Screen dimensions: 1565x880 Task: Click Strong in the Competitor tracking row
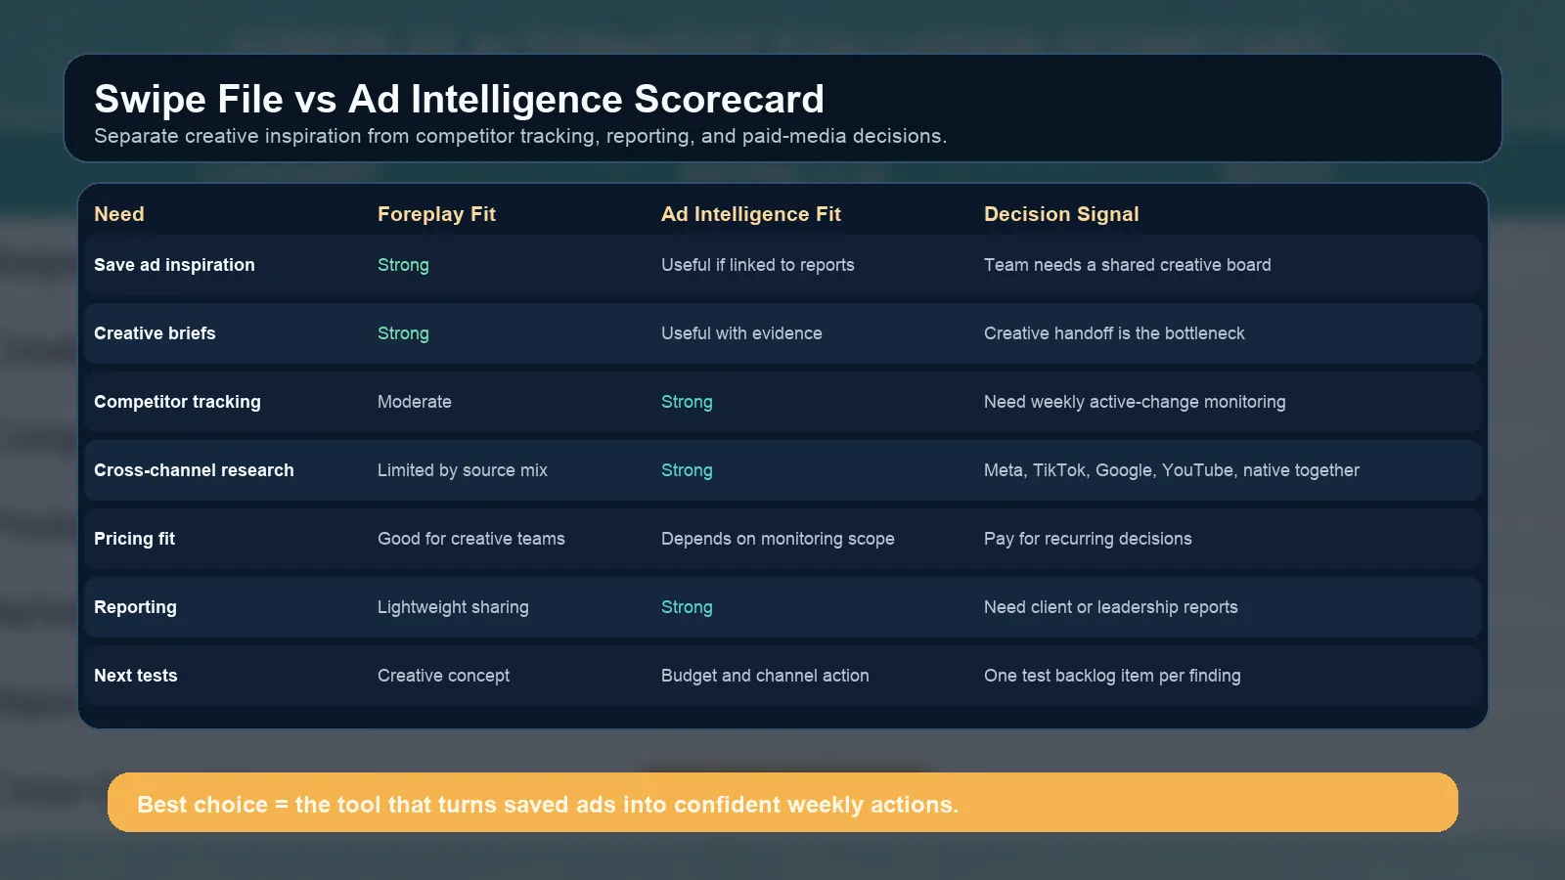pyautogui.click(x=687, y=402)
